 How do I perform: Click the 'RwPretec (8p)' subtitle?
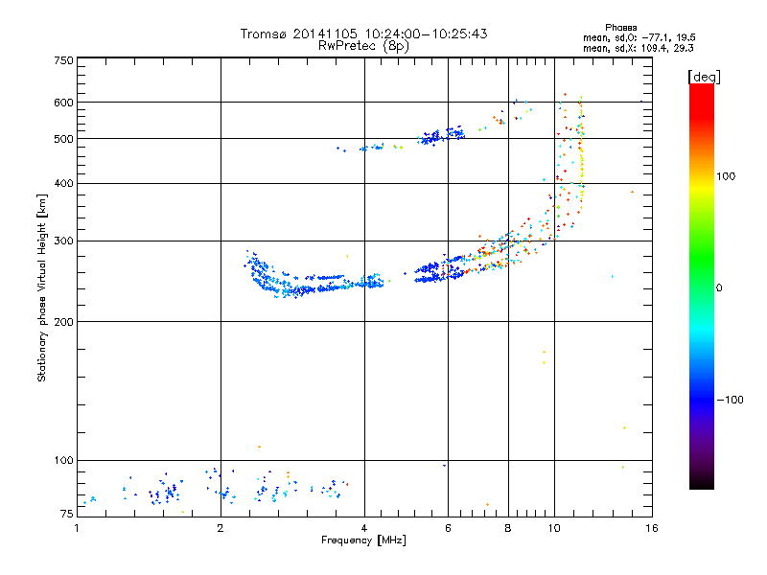click(x=363, y=46)
